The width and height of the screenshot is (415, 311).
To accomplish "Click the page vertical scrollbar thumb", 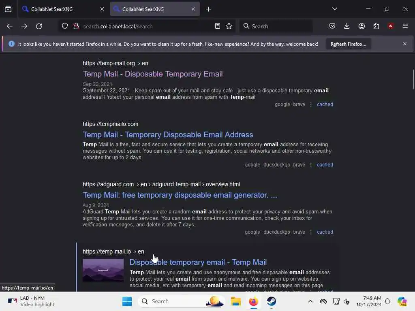I will tap(413, 79).
